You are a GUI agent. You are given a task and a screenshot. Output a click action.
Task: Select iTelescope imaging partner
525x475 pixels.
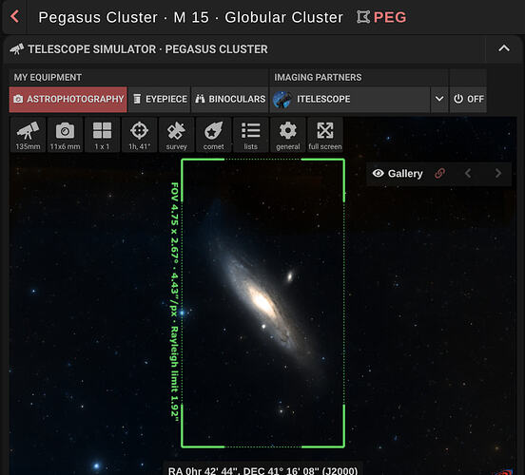pos(350,99)
